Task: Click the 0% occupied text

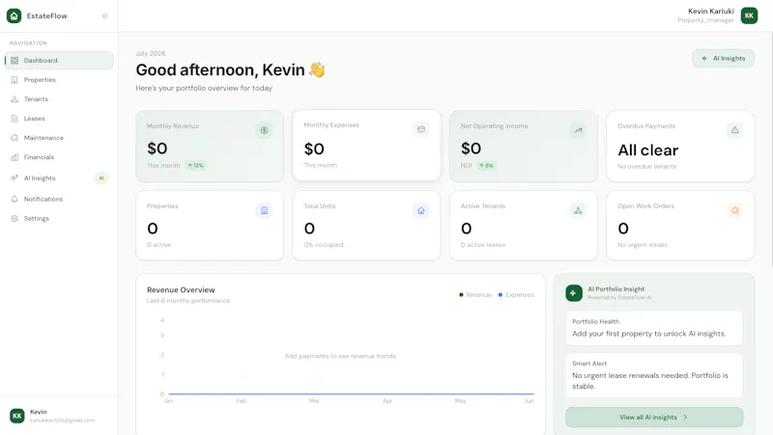Action: [x=324, y=245]
